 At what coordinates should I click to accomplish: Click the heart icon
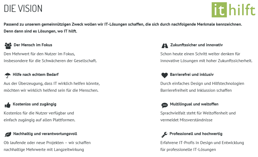pos(164,75)
